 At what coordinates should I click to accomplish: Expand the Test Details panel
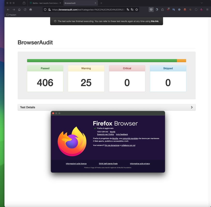coord(107,107)
